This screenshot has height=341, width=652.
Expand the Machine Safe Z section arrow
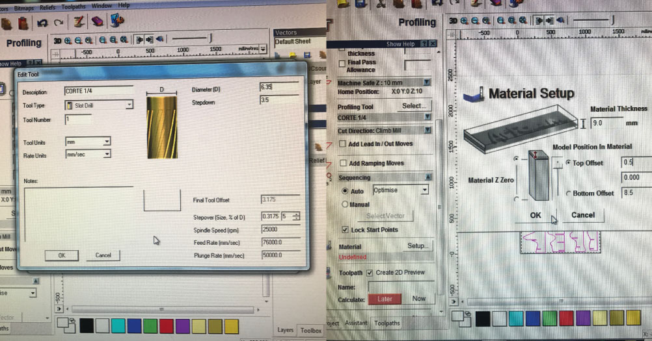(427, 82)
